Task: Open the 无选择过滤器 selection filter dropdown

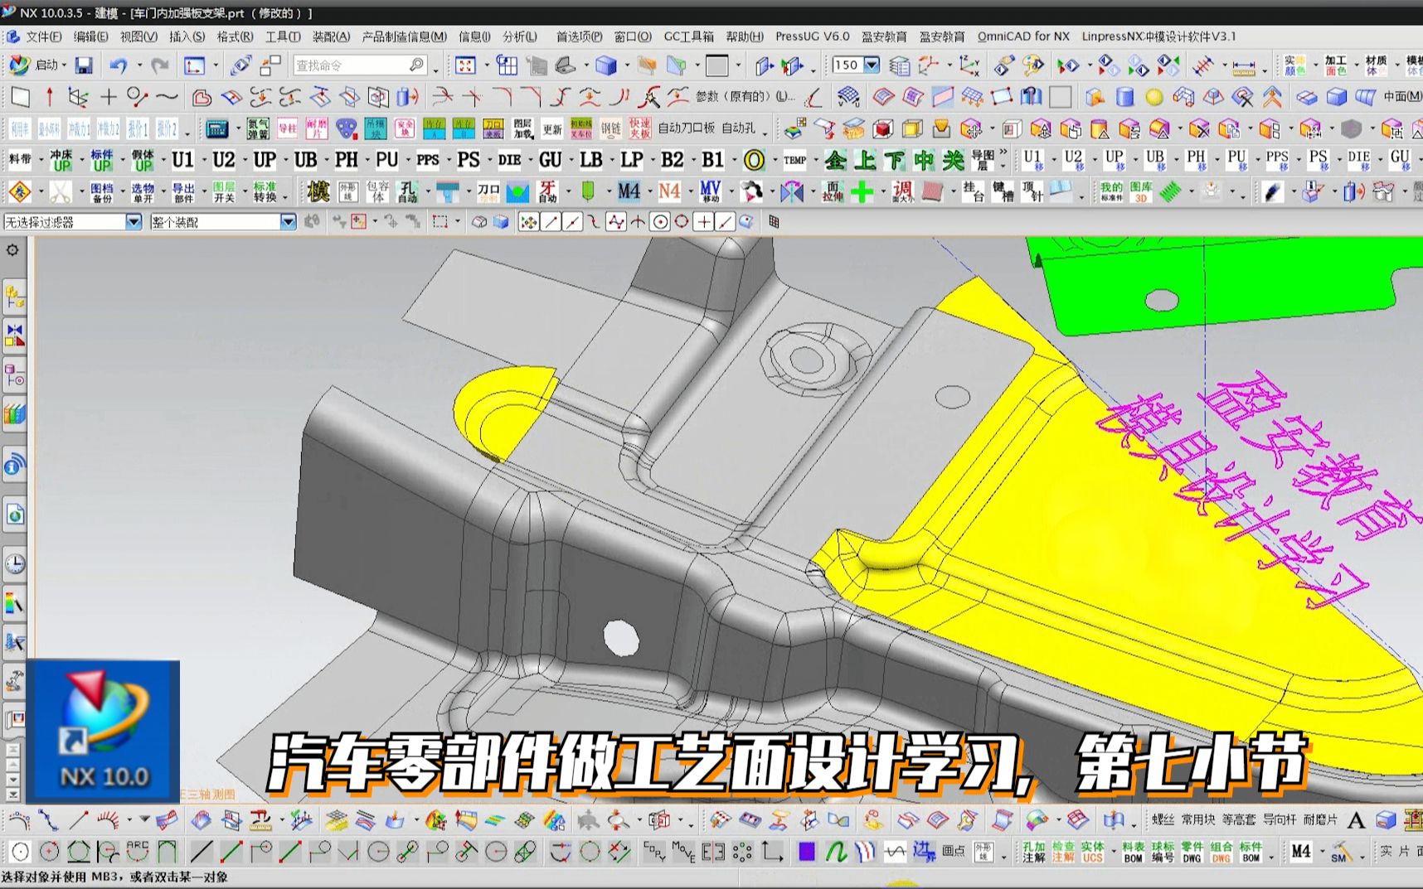Action: coord(135,222)
